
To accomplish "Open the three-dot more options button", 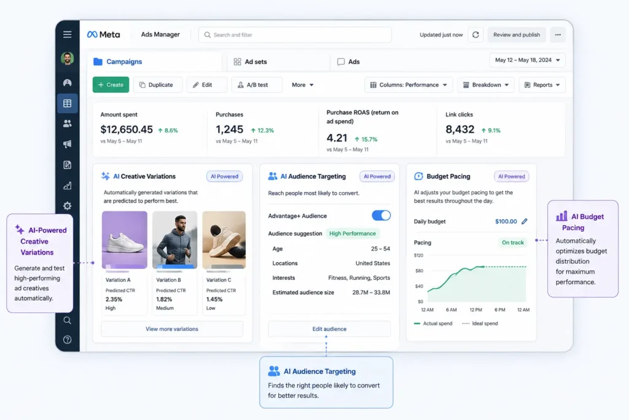I will [558, 35].
